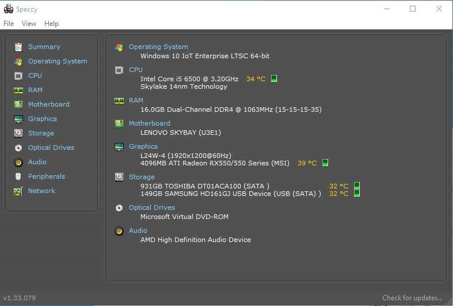Screen dimensions: 453x306
Task: Click the SAMSUNG USB drive 32 °C reading
Action: pos(339,194)
